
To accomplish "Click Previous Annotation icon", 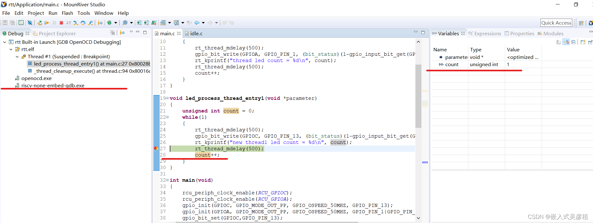I will [176, 23].
